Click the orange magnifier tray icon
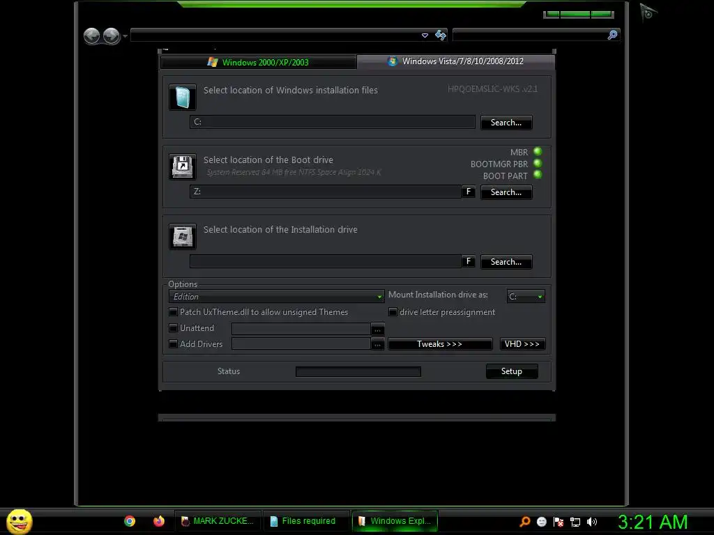714x535 pixels. point(525,521)
